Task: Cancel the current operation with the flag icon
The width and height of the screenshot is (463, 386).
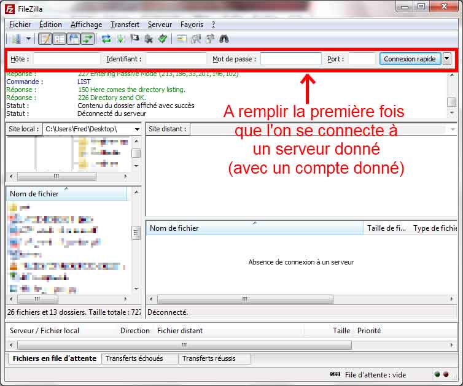Action: click(134, 39)
